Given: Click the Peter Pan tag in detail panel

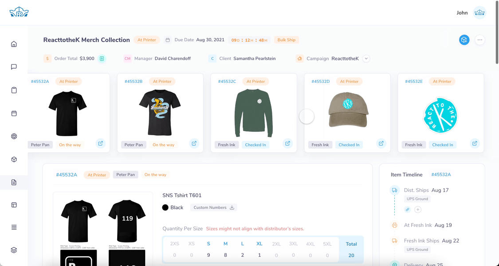Looking at the screenshot, I should [126, 175].
